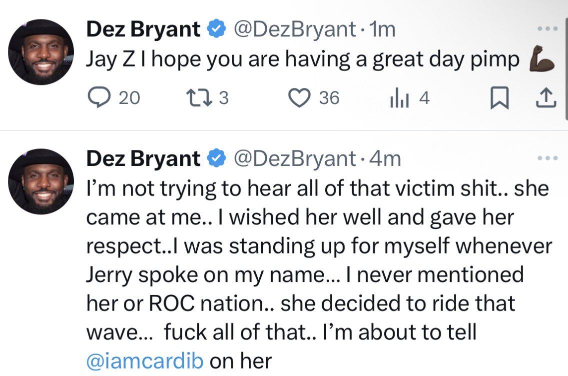Open more options on the 1m tweet

coord(548,28)
